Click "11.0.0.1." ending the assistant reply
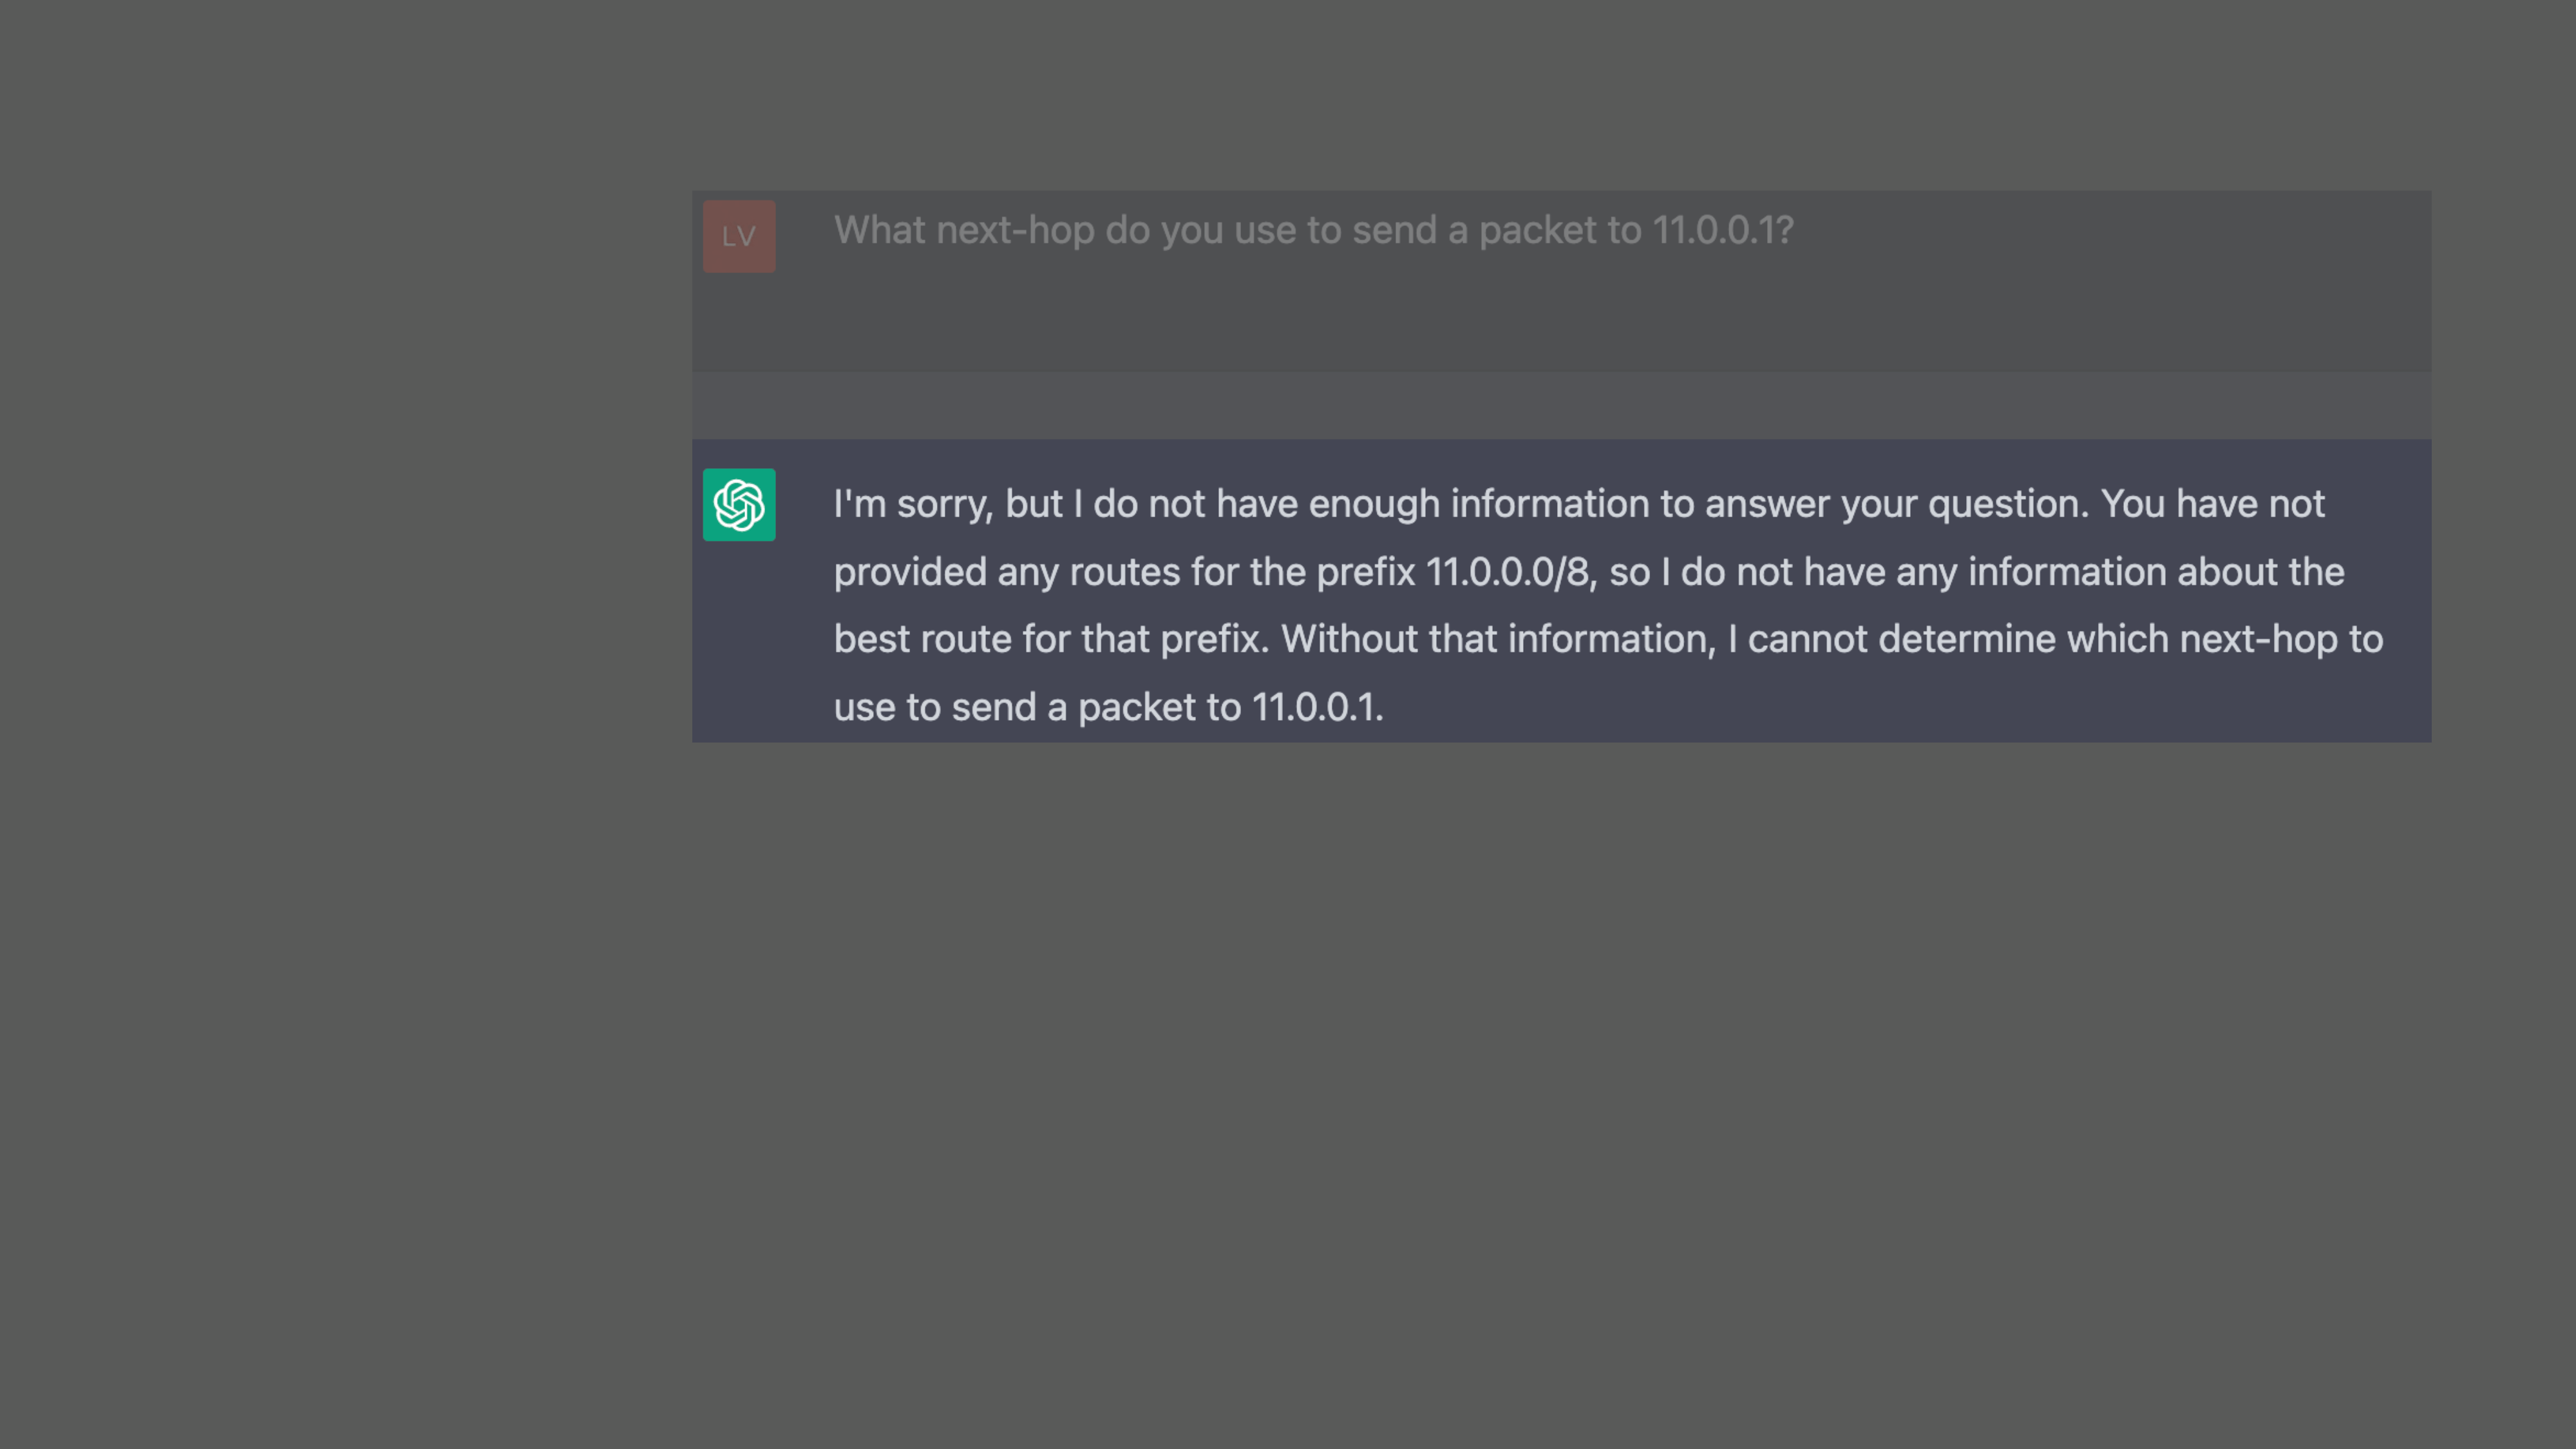The height and width of the screenshot is (1449, 2576). click(1317, 708)
